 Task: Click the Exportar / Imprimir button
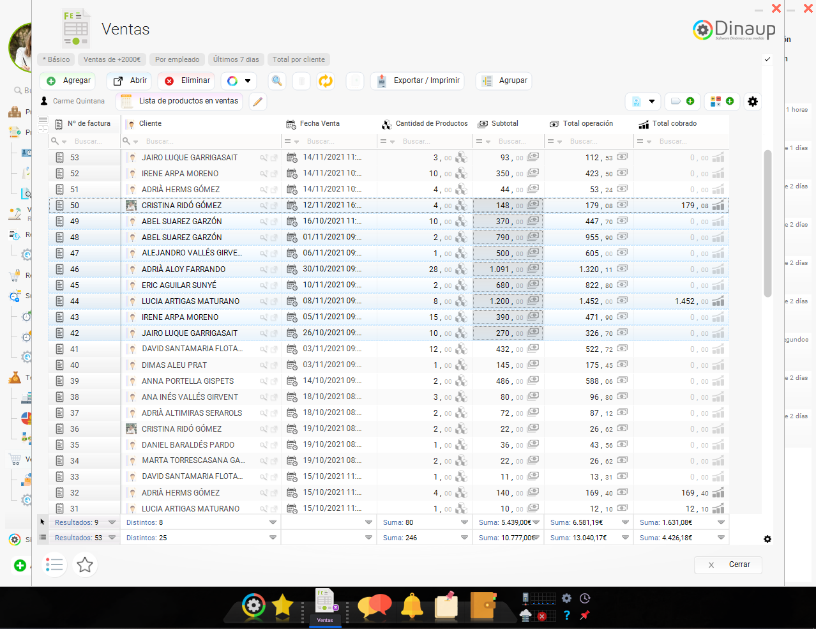coord(418,81)
